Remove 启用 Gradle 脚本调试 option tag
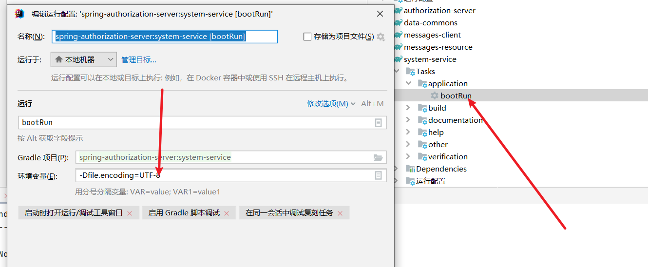The height and width of the screenshot is (267, 648). [x=227, y=213]
